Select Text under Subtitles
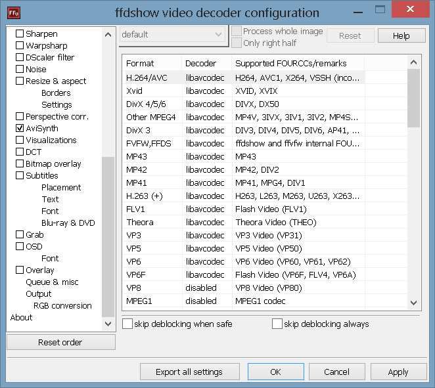 click(50, 200)
